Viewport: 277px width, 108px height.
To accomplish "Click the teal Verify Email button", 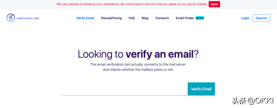I will pyautogui.click(x=201, y=89).
